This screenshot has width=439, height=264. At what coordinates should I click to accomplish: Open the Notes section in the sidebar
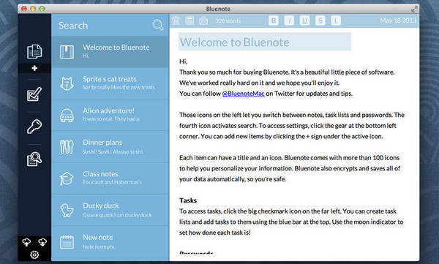(x=34, y=51)
